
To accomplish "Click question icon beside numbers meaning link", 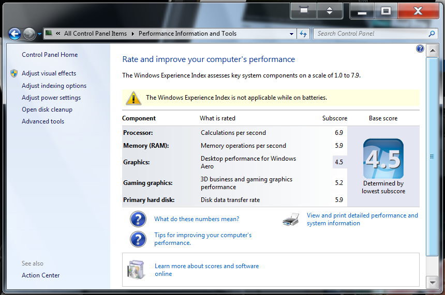I will pyautogui.click(x=138, y=219).
